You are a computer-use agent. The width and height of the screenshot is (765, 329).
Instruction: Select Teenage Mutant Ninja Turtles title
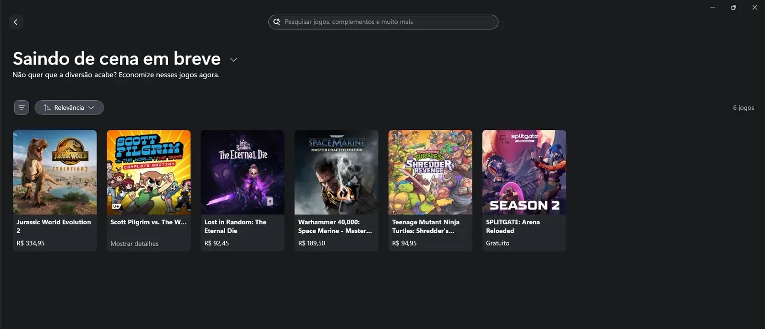[426, 226]
